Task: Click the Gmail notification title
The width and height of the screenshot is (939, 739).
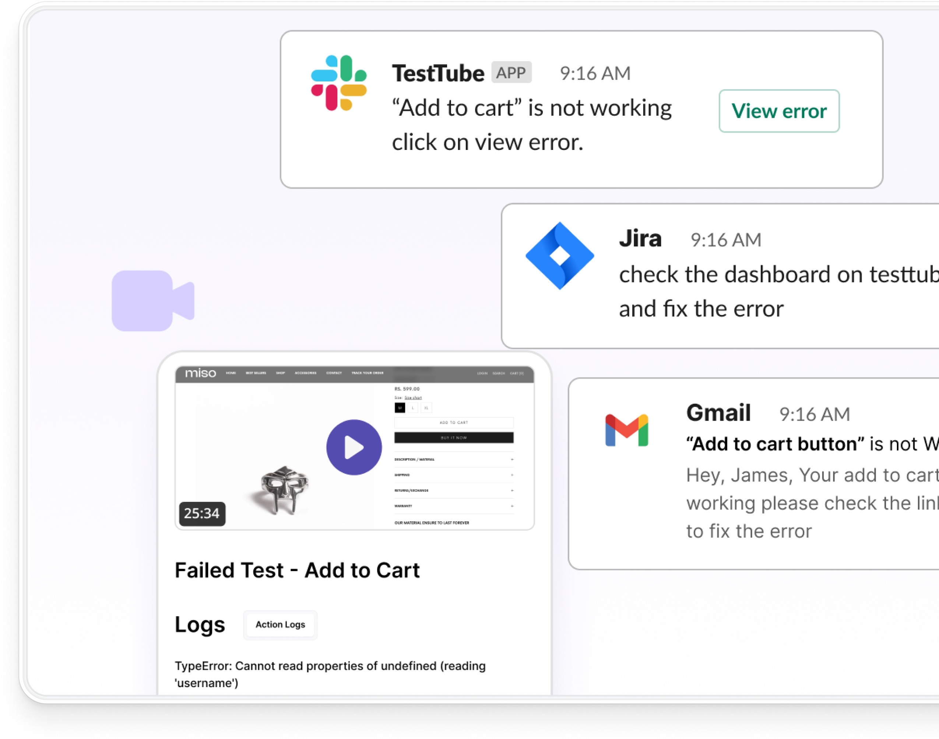Action: (718, 413)
